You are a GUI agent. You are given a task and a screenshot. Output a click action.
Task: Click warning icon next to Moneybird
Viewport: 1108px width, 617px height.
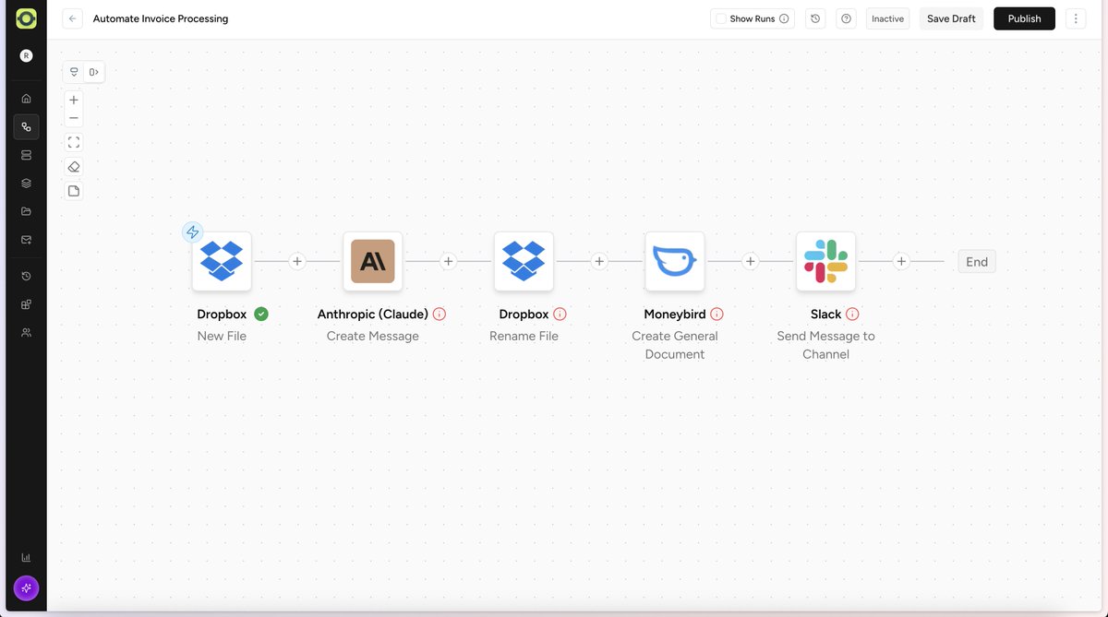(x=717, y=314)
